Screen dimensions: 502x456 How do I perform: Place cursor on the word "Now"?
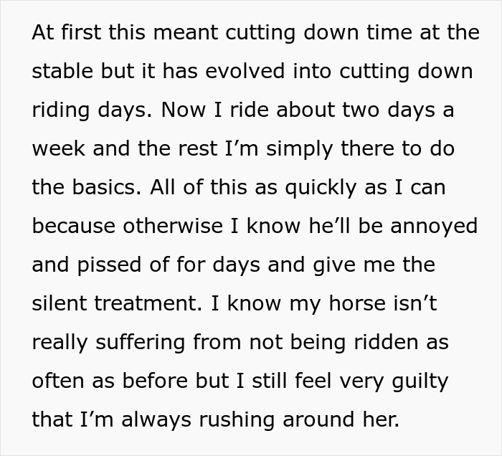pos(184,110)
